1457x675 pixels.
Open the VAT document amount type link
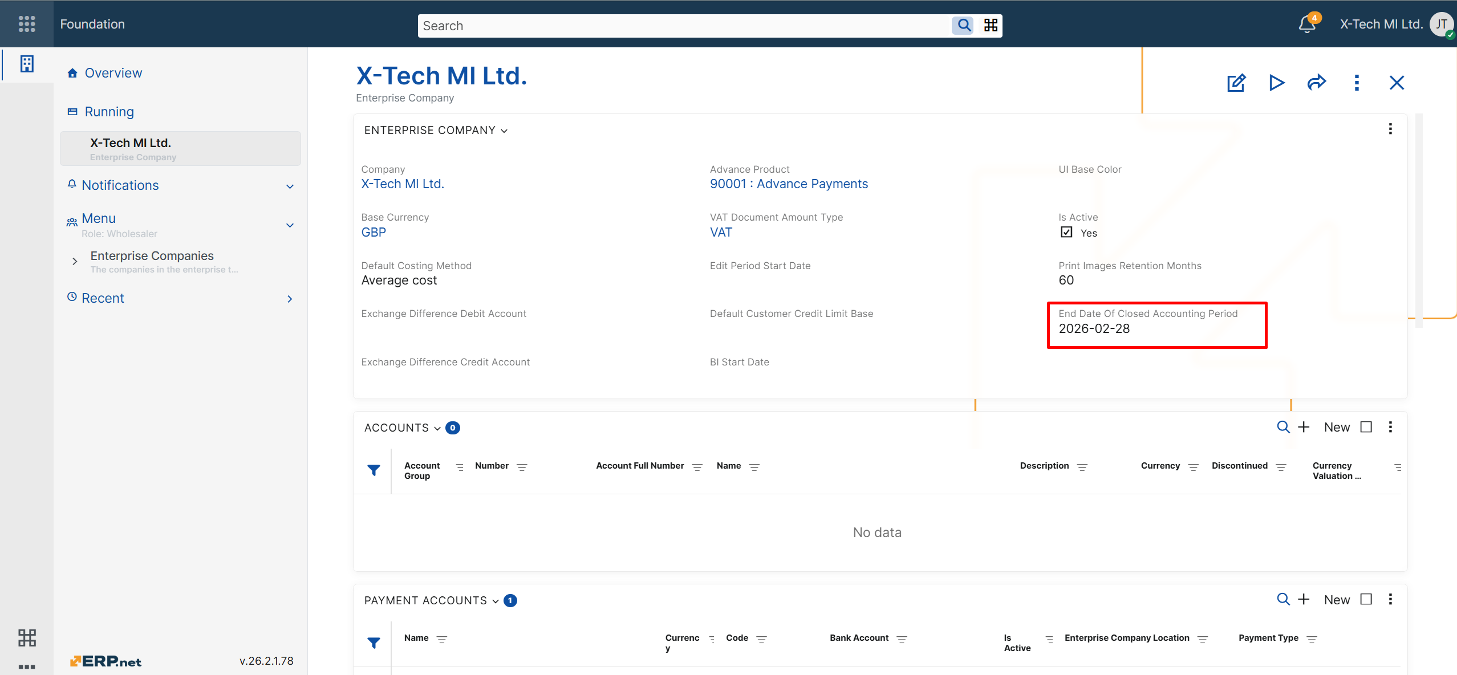tap(721, 232)
